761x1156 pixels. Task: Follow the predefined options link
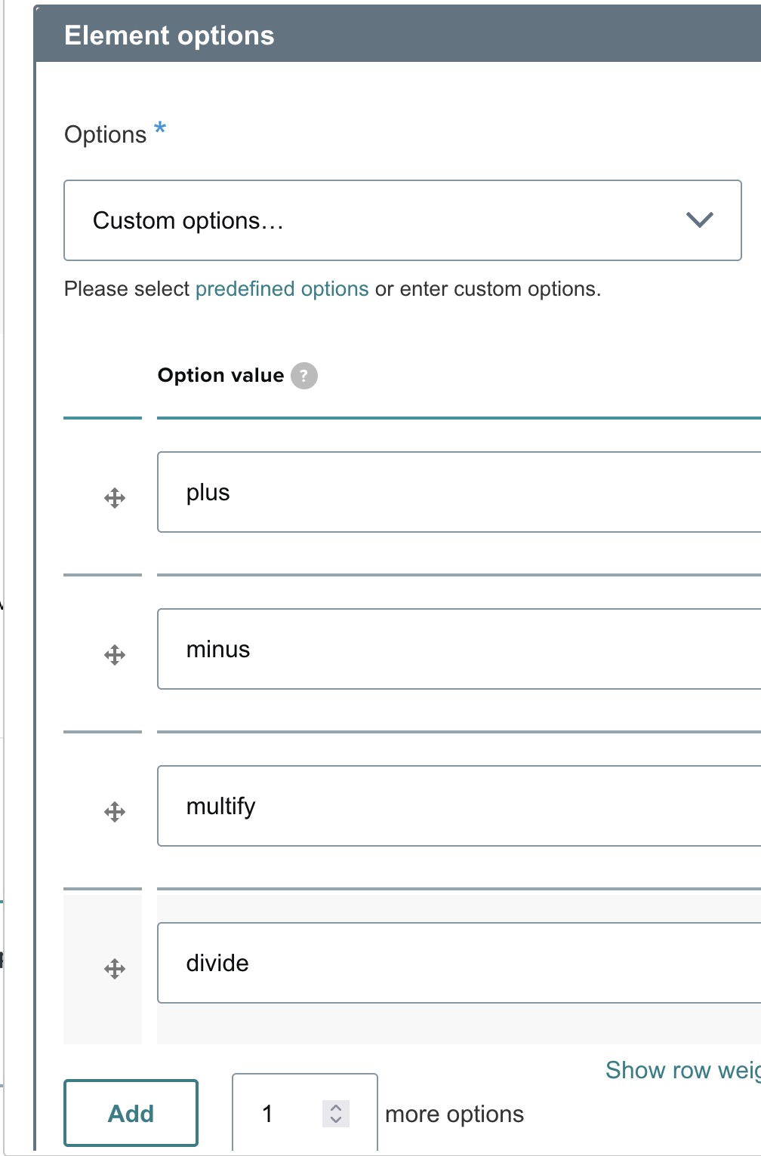(282, 289)
